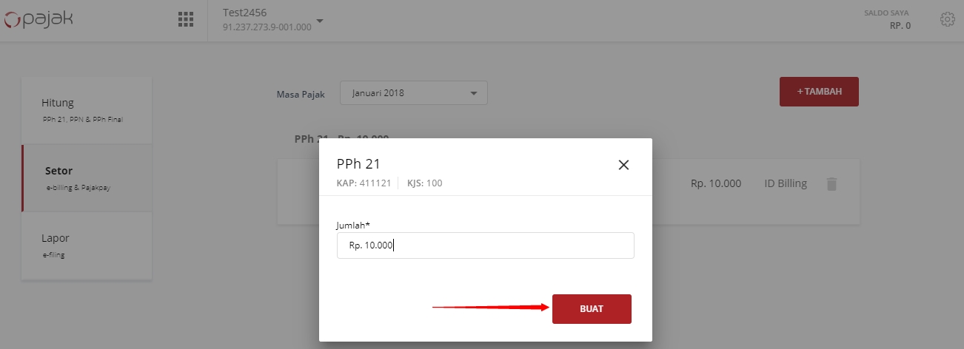Switch to the Hitung tab
Viewport: 964px width, 349px height.
tap(87, 110)
